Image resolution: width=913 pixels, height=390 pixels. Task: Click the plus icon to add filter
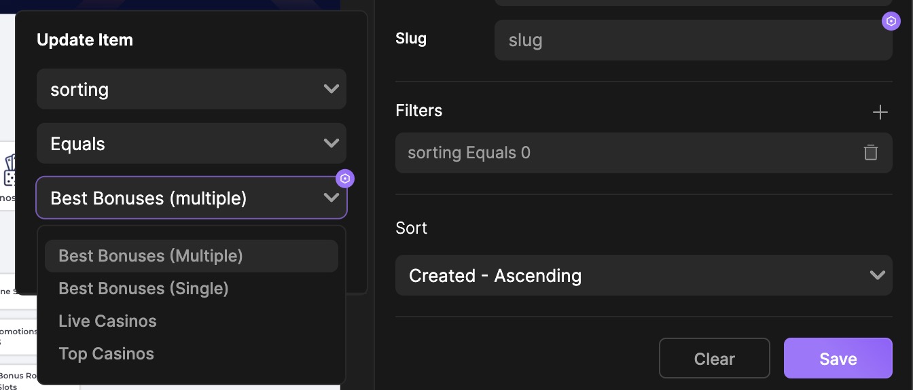(880, 112)
